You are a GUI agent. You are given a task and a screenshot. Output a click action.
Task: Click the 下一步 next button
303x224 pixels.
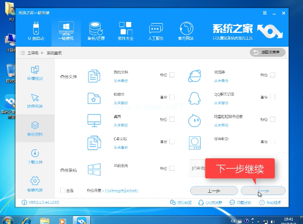click(263, 191)
